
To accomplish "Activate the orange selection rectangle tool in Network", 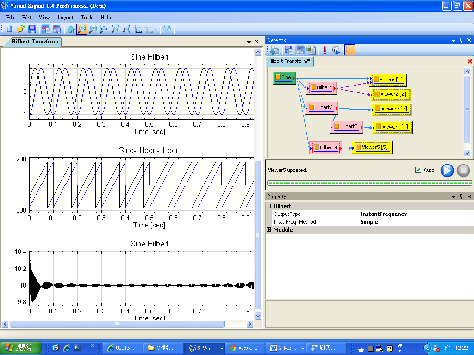I will (x=350, y=50).
